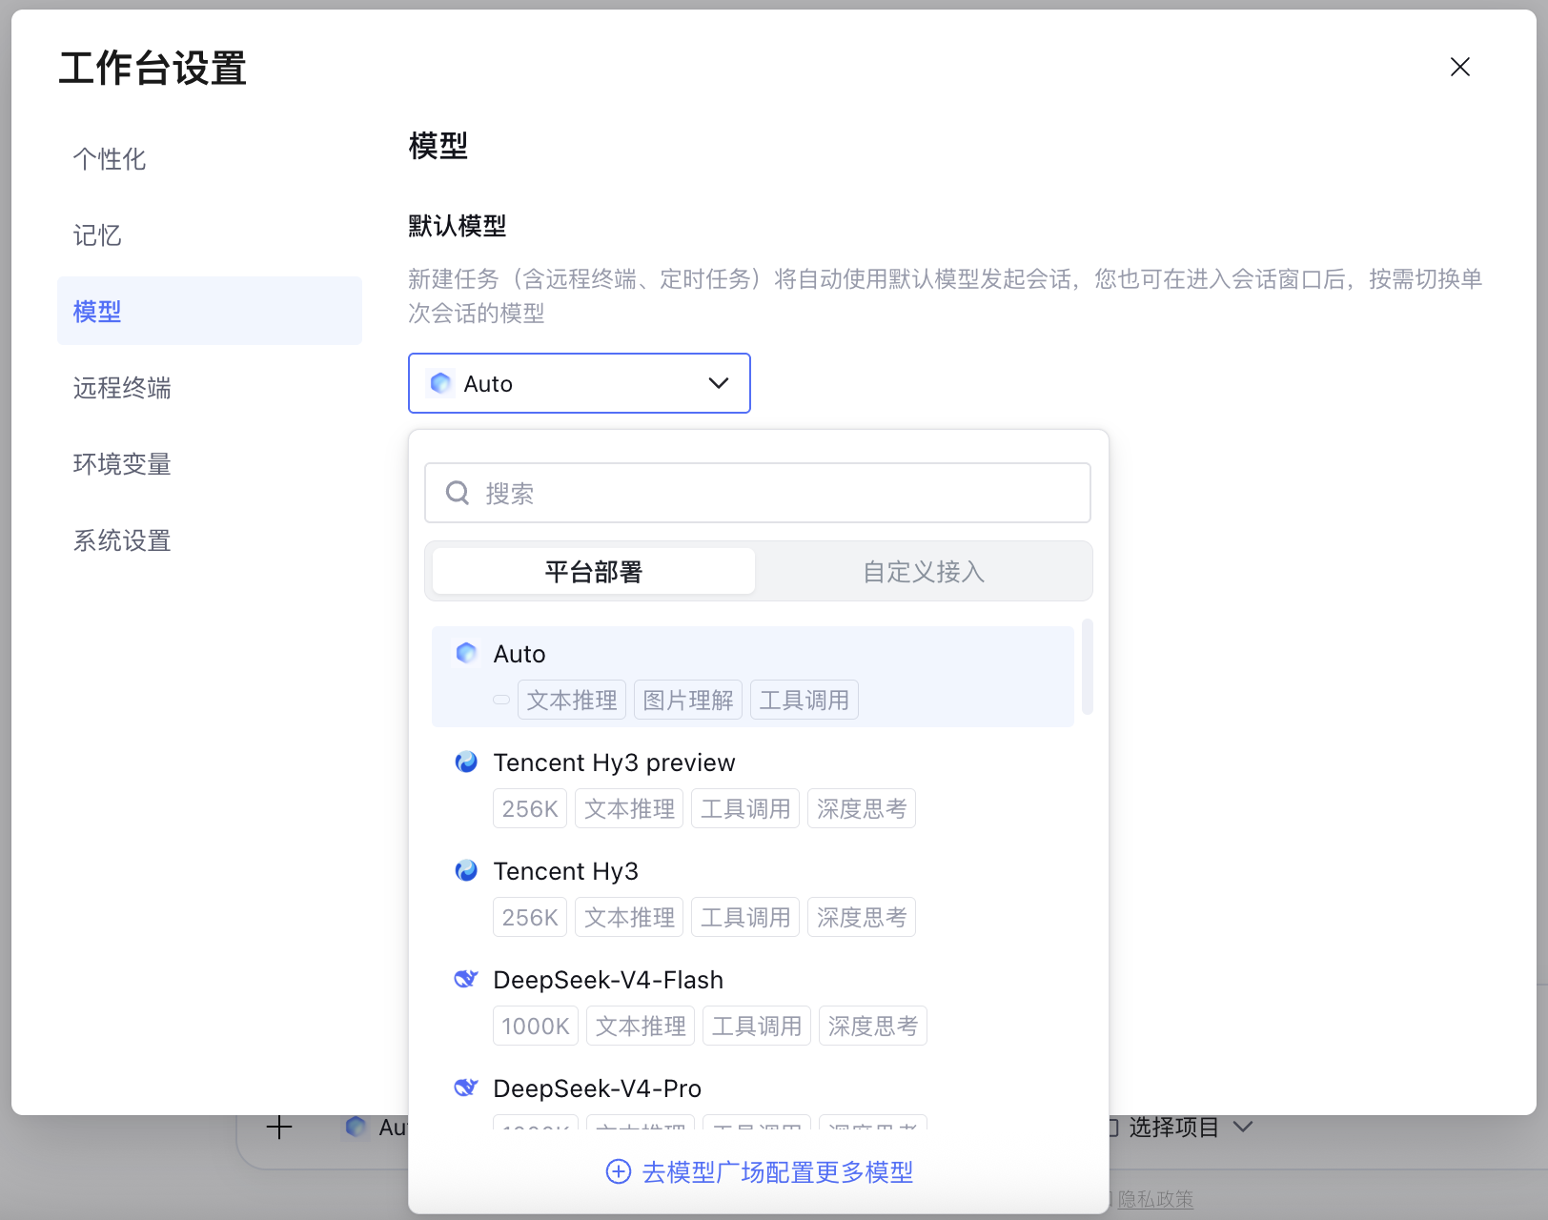This screenshot has width=1548, height=1220.
Task: Click 深度思考 tag under Tencent Hy3
Action: tap(862, 917)
